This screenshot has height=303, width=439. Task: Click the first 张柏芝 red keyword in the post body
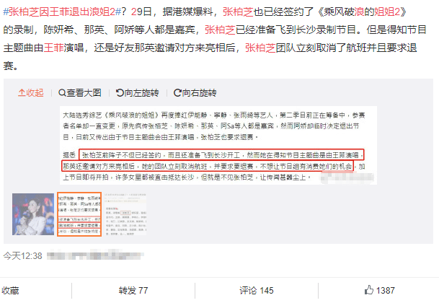238,12
